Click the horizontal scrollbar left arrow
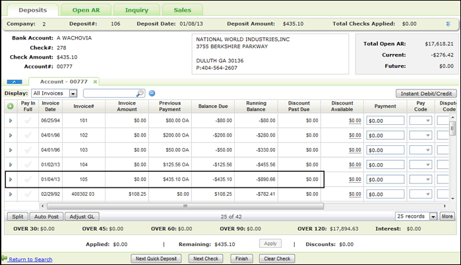461x265 pixels. (43, 206)
